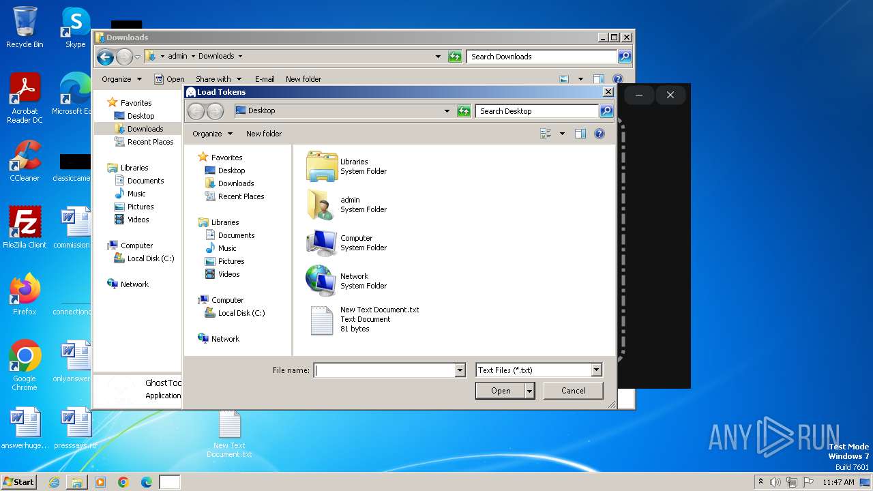The height and width of the screenshot is (491, 873).
Task: Open the Computer system folder icon
Action: [322, 243]
